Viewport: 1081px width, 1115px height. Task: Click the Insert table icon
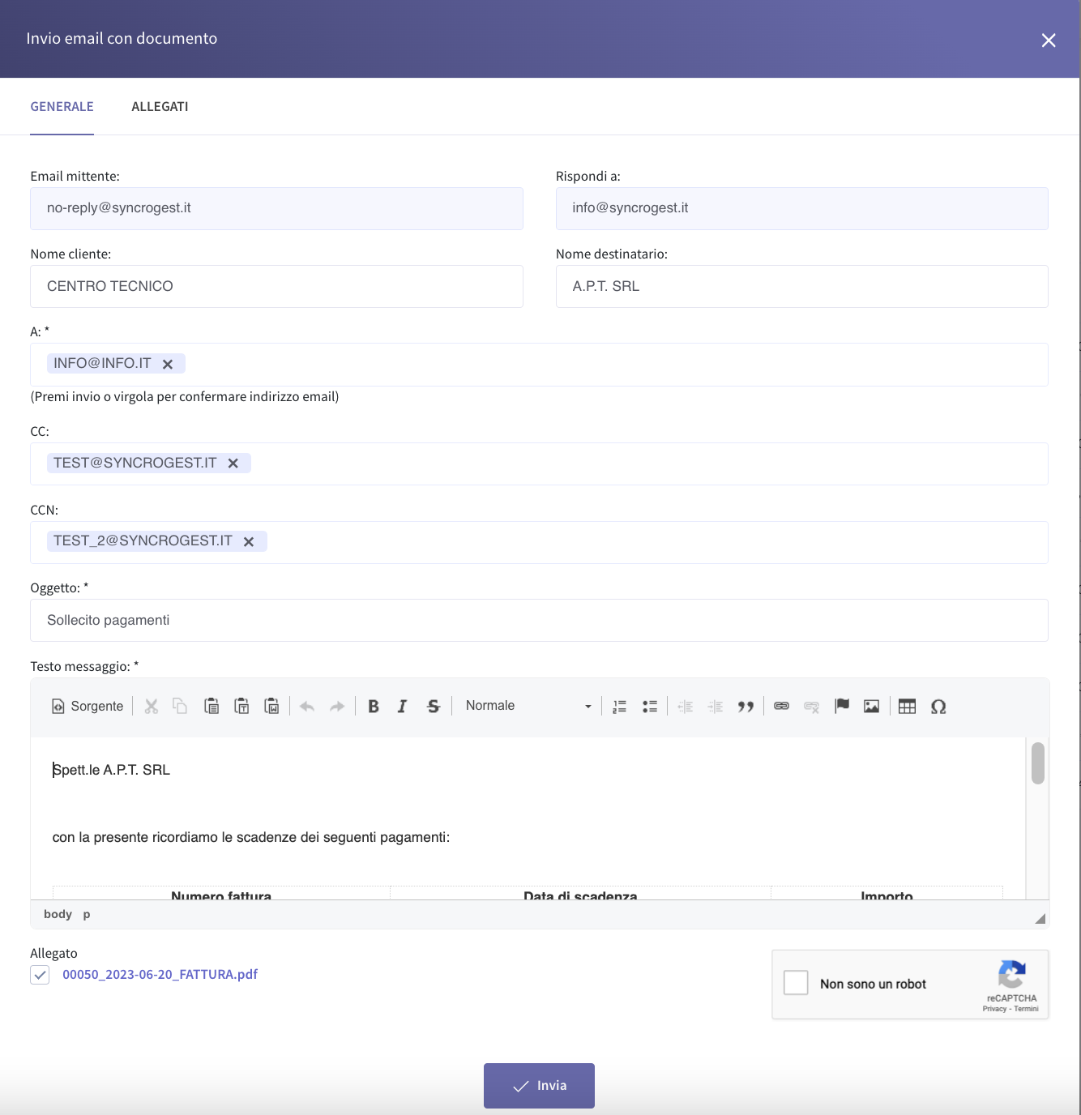tap(908, 707)
